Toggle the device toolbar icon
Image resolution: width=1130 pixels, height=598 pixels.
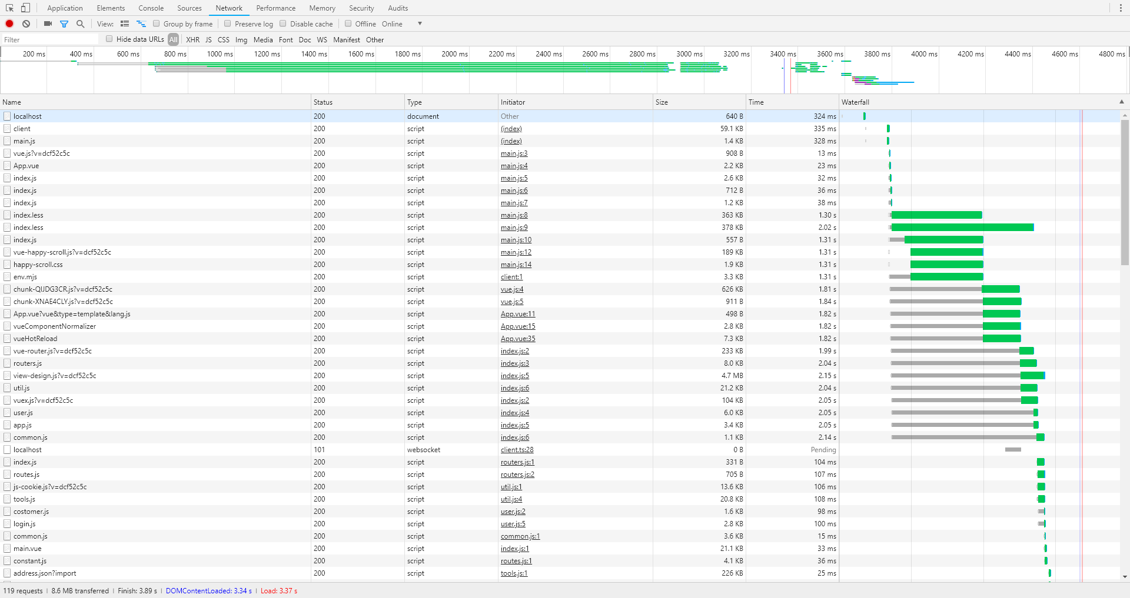click(25, 8)
